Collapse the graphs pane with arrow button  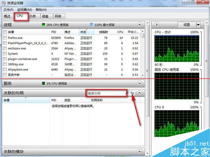pyautogui.click(x=157, y=25)
